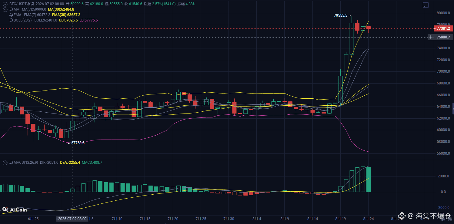The height and width of the screenshot is (224, 454).
Task: Select BOLL:62401.0 middle band value
Action: 46,20
